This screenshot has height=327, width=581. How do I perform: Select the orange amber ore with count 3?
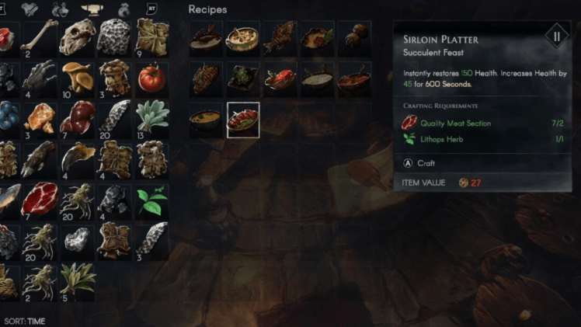pos(40,120)
